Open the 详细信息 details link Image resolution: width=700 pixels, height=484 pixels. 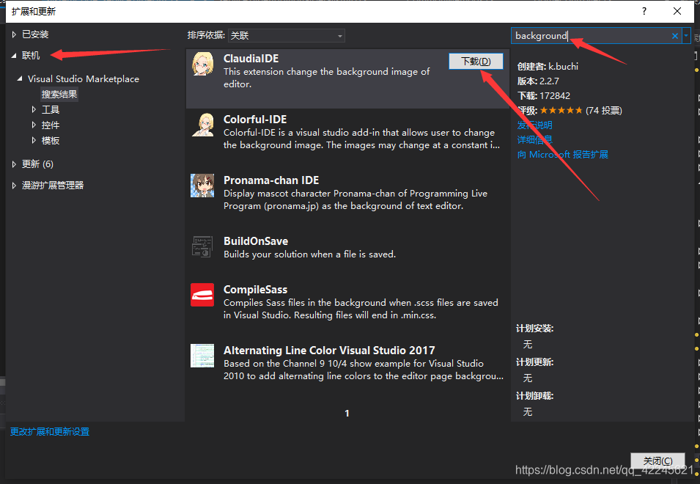point(535,140)
